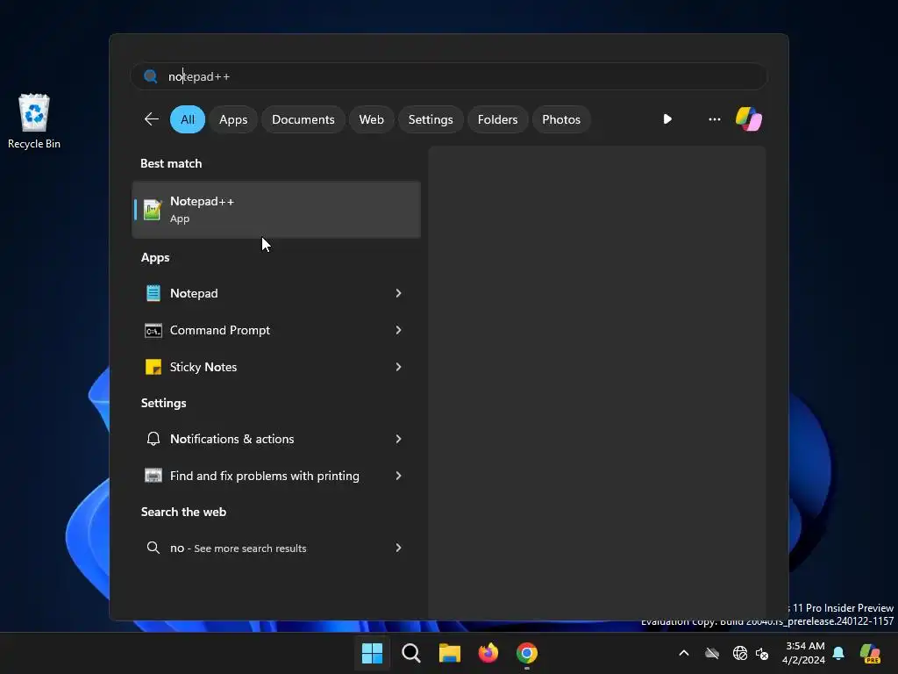The image size is (898, 674).
Task: Open the three-dot options menu
Action: [x=714, y=119]
